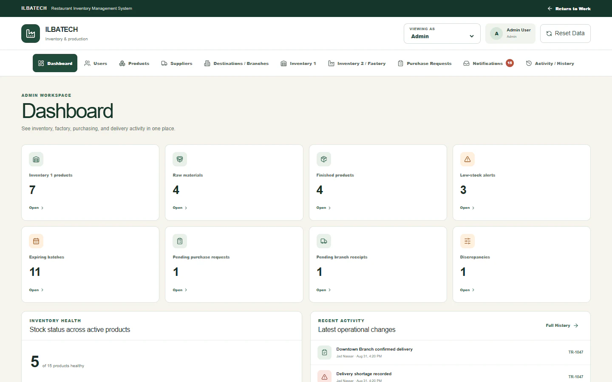The image size is (612, 382).
Task: Click the ILBATECH factory logo icon
Action: click(x=31, y=34)
